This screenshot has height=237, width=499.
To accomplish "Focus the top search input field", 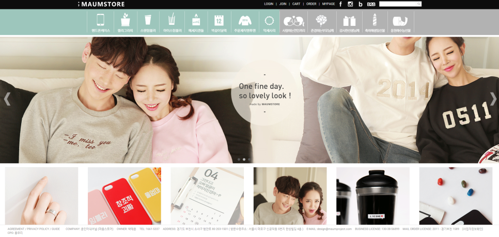I will point(398,4).
